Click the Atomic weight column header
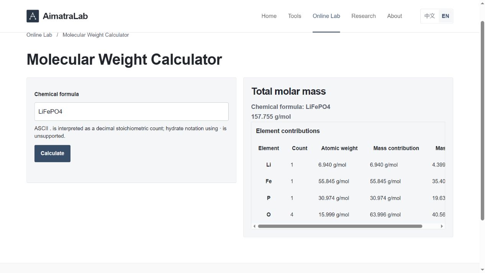The image size is (485, 273). coord(339,148)
